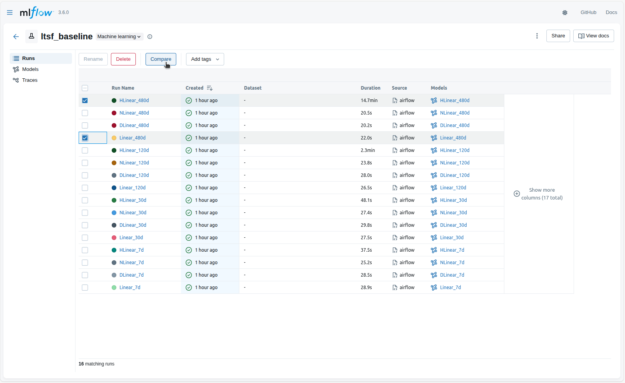Switch to the Traces sidebar tab
625x383 pixels.
(30, 80)
